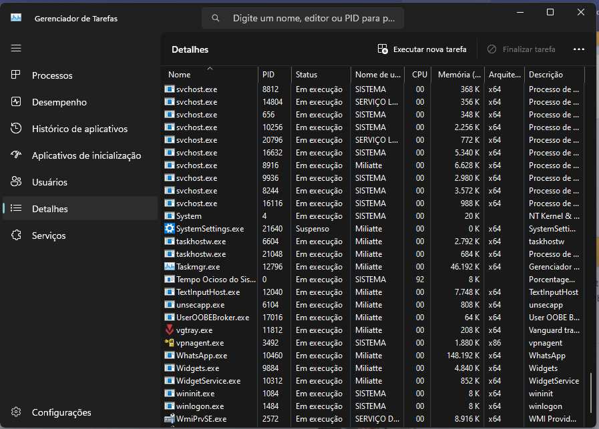Image resolution: width=599 pixels, height=429 pixels.
Task: Open Serviços section
Action: pyautogui.click(x=80, y=236)
